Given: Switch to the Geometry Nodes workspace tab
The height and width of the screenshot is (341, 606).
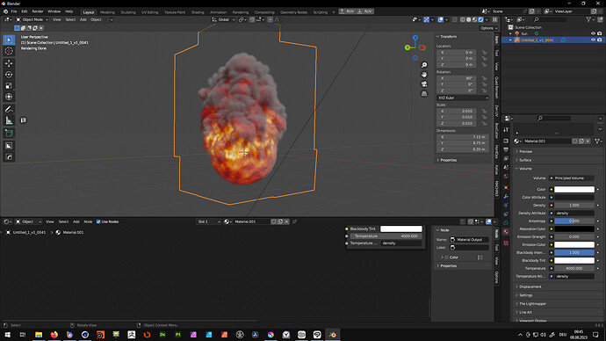Looking at the screenshot, I should [293, 12].
